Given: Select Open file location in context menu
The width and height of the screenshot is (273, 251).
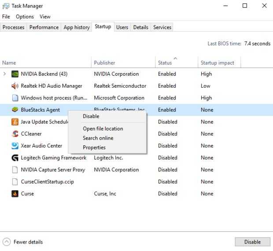Looking at the screenshot, I should click(103, 129).
